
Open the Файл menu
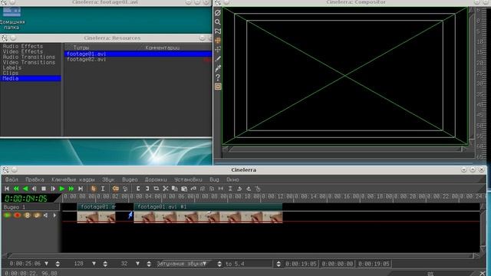click(x=12, y=179)
